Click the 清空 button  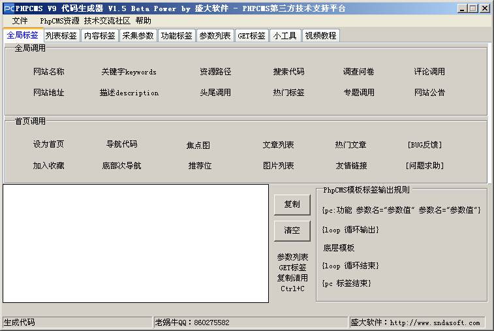(x=292, y=230)
